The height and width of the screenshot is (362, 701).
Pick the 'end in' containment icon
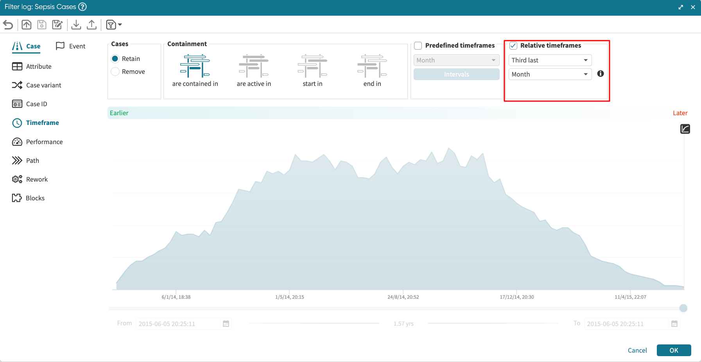[x=372, y=66]
